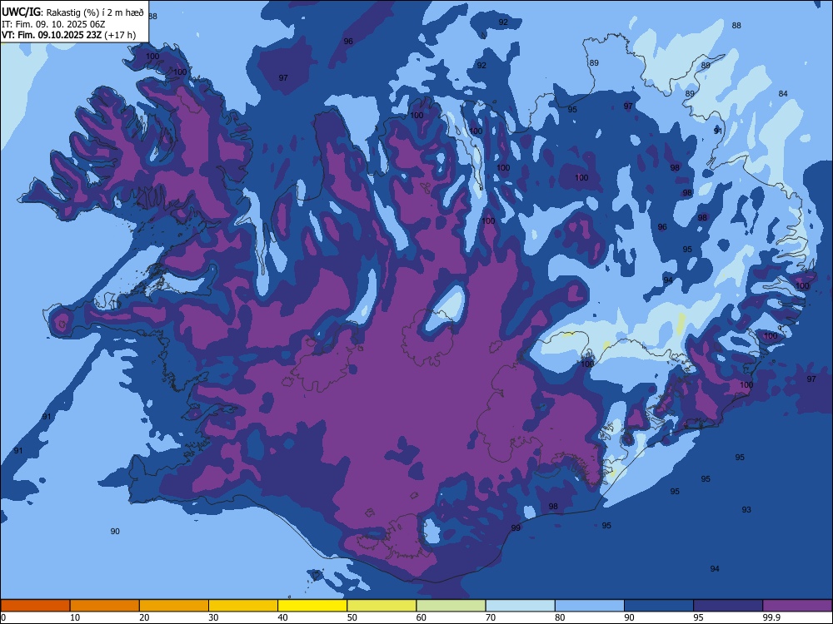The width and height of the screenshot is (833, 624).
Task: Click the 'IT: Fim. 09. 10. 2025 06Z' line
Action: tap(53, 24)
